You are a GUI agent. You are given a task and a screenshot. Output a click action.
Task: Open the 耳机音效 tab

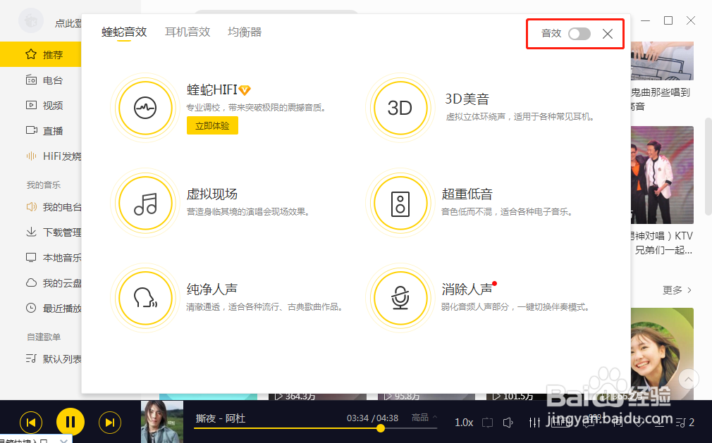point(188,32)
